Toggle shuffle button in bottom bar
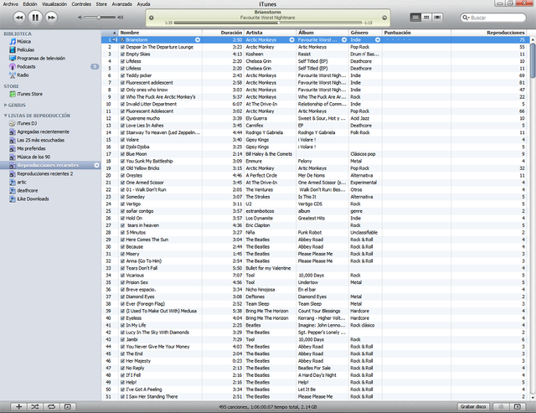Viewport: 536px width, 413px height. tap(35, 406)
